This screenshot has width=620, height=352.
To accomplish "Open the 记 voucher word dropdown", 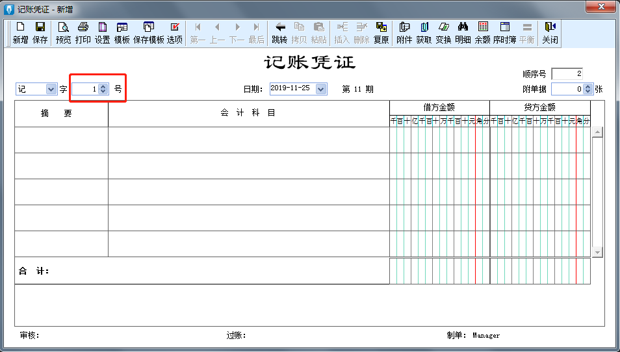I will pos(51,89).
